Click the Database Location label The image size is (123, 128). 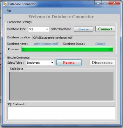click(19, 37)
